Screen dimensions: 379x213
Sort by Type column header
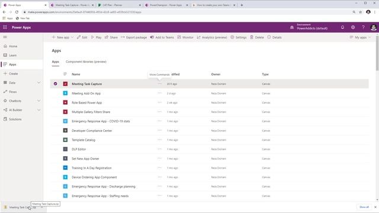coord(265,75)
